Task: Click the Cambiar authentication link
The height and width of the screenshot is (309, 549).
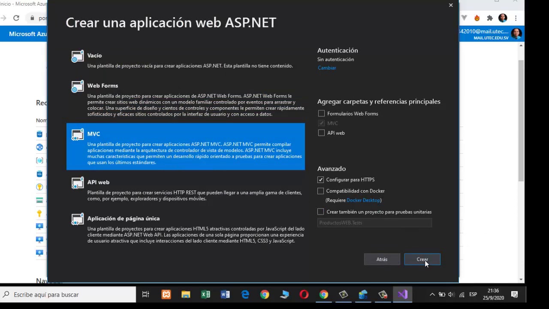Action: coord(327,68)
